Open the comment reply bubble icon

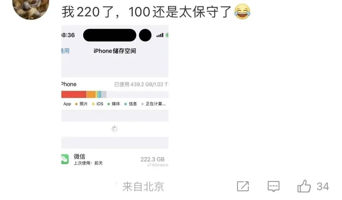pyautogui.click(x=274, y=186)
